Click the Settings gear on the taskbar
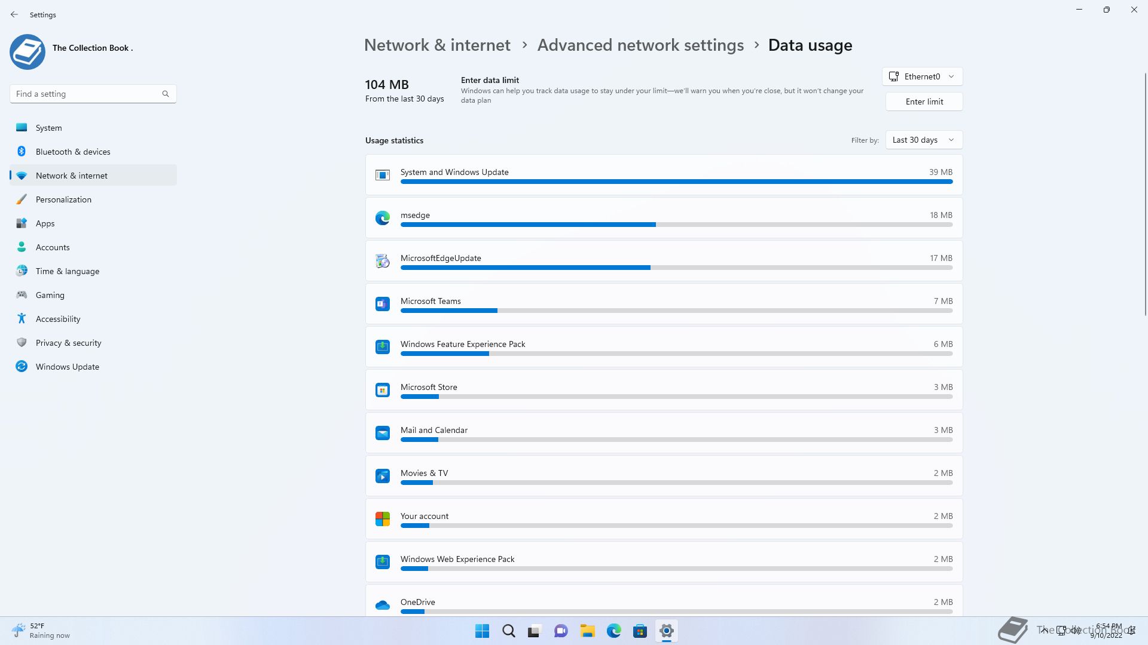Viewport: 1148px width, 645px height. [x=666, y=631]
